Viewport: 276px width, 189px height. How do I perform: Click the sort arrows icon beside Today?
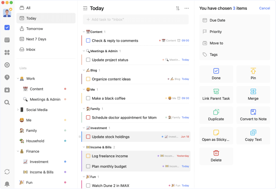pos(178,8)
